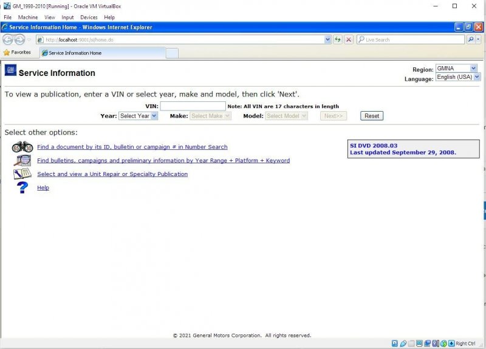Open the Find bulletins by Year Range link
Screen dimensions: 486x349
(163, 161)
